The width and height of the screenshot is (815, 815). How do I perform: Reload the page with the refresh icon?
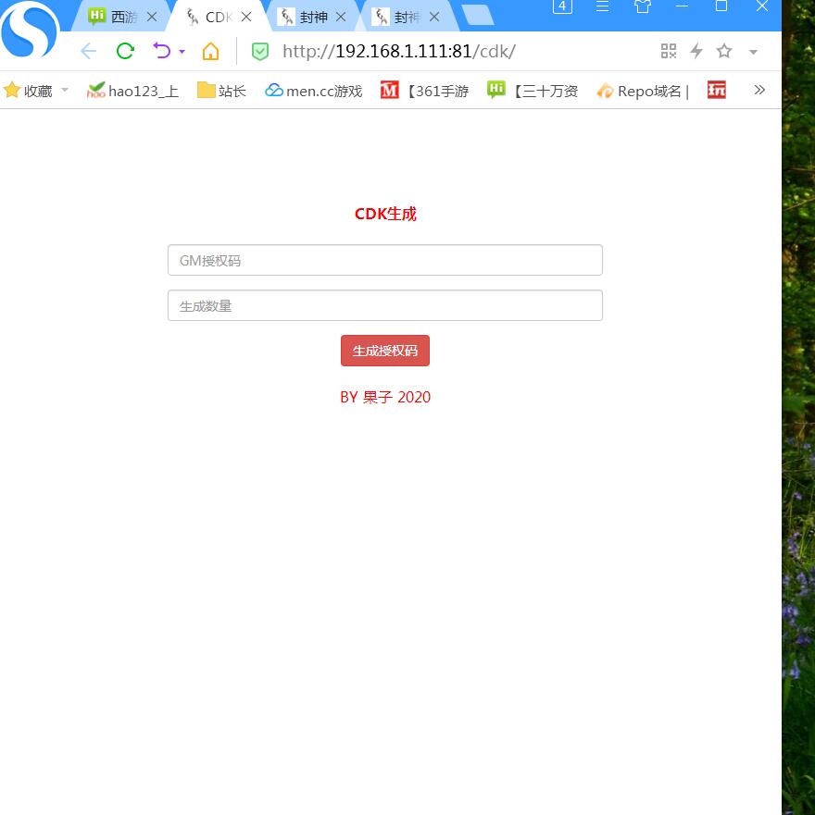click(x=125, y=51)
